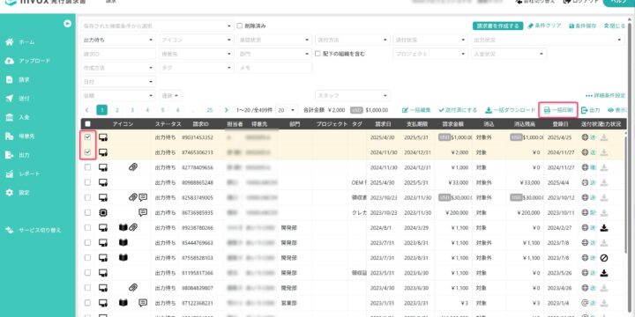
Task: Click 閉じる to collapse filters
Action: click(x=615, y=26)
